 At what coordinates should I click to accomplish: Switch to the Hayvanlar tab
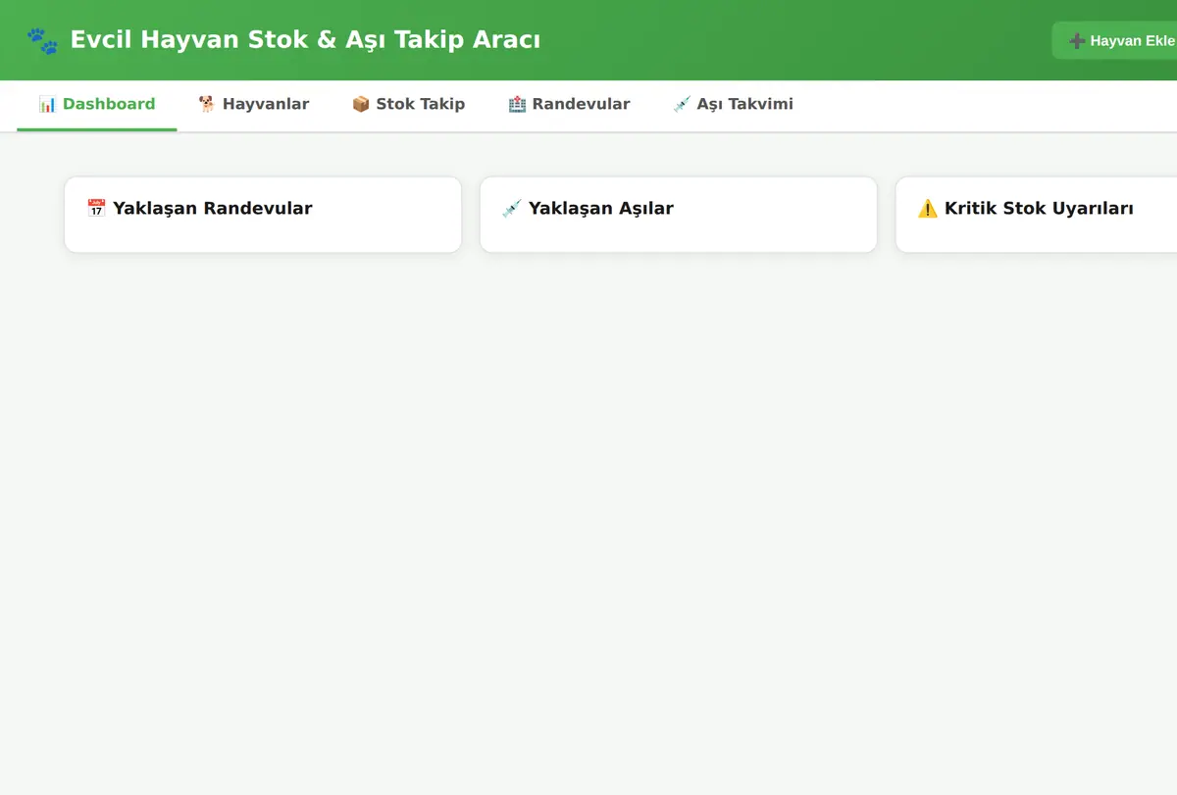coord(254,105)
